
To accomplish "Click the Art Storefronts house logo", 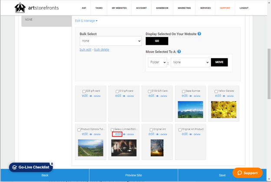I will (x=20, y=8).
